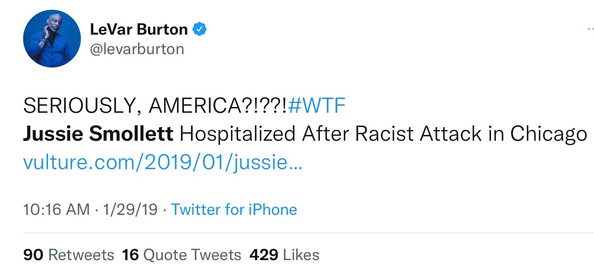Click the blue verified checkmark badge

(199, 30)
